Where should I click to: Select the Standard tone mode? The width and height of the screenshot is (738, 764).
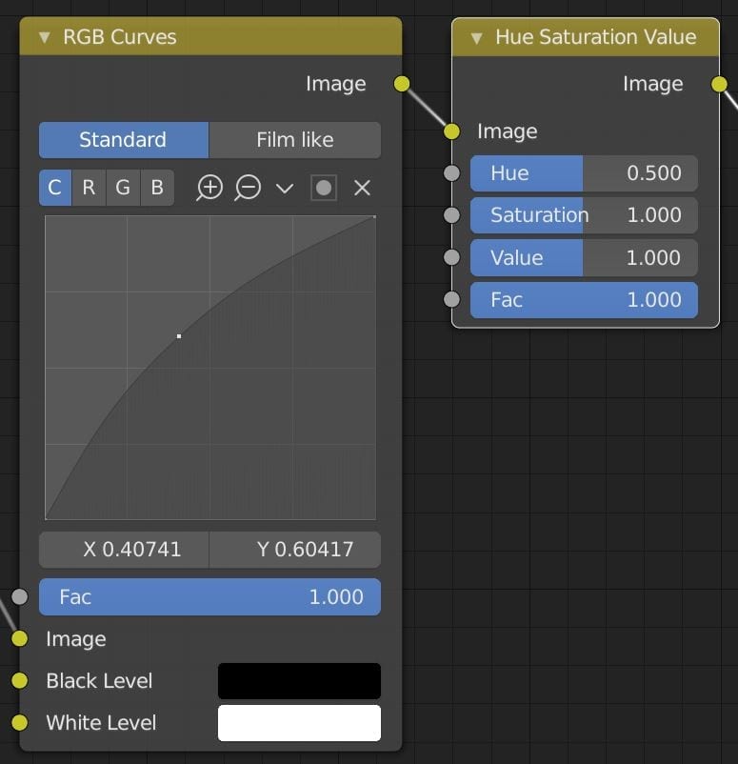pos(124,140)
